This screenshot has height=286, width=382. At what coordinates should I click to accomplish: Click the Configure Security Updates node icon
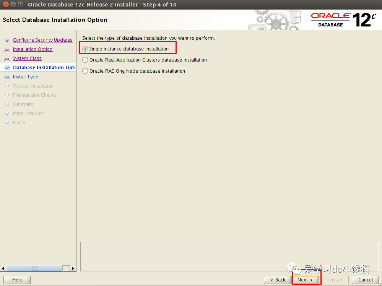point(7,40)
